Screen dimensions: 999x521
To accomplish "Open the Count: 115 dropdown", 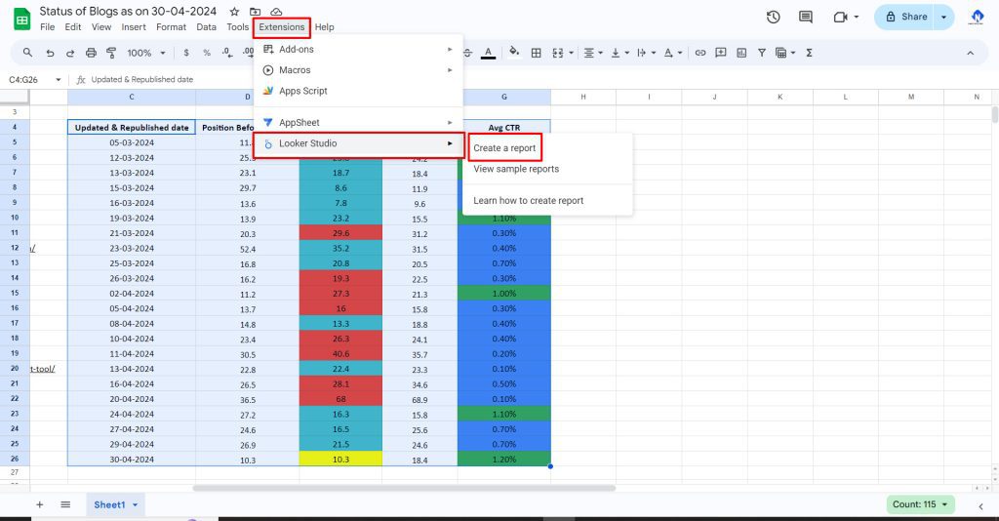I will [x=920, y=504].
